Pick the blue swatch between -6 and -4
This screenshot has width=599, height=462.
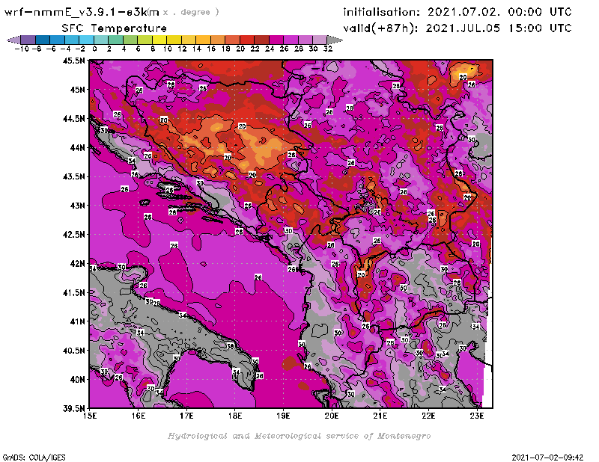(58, 40)
